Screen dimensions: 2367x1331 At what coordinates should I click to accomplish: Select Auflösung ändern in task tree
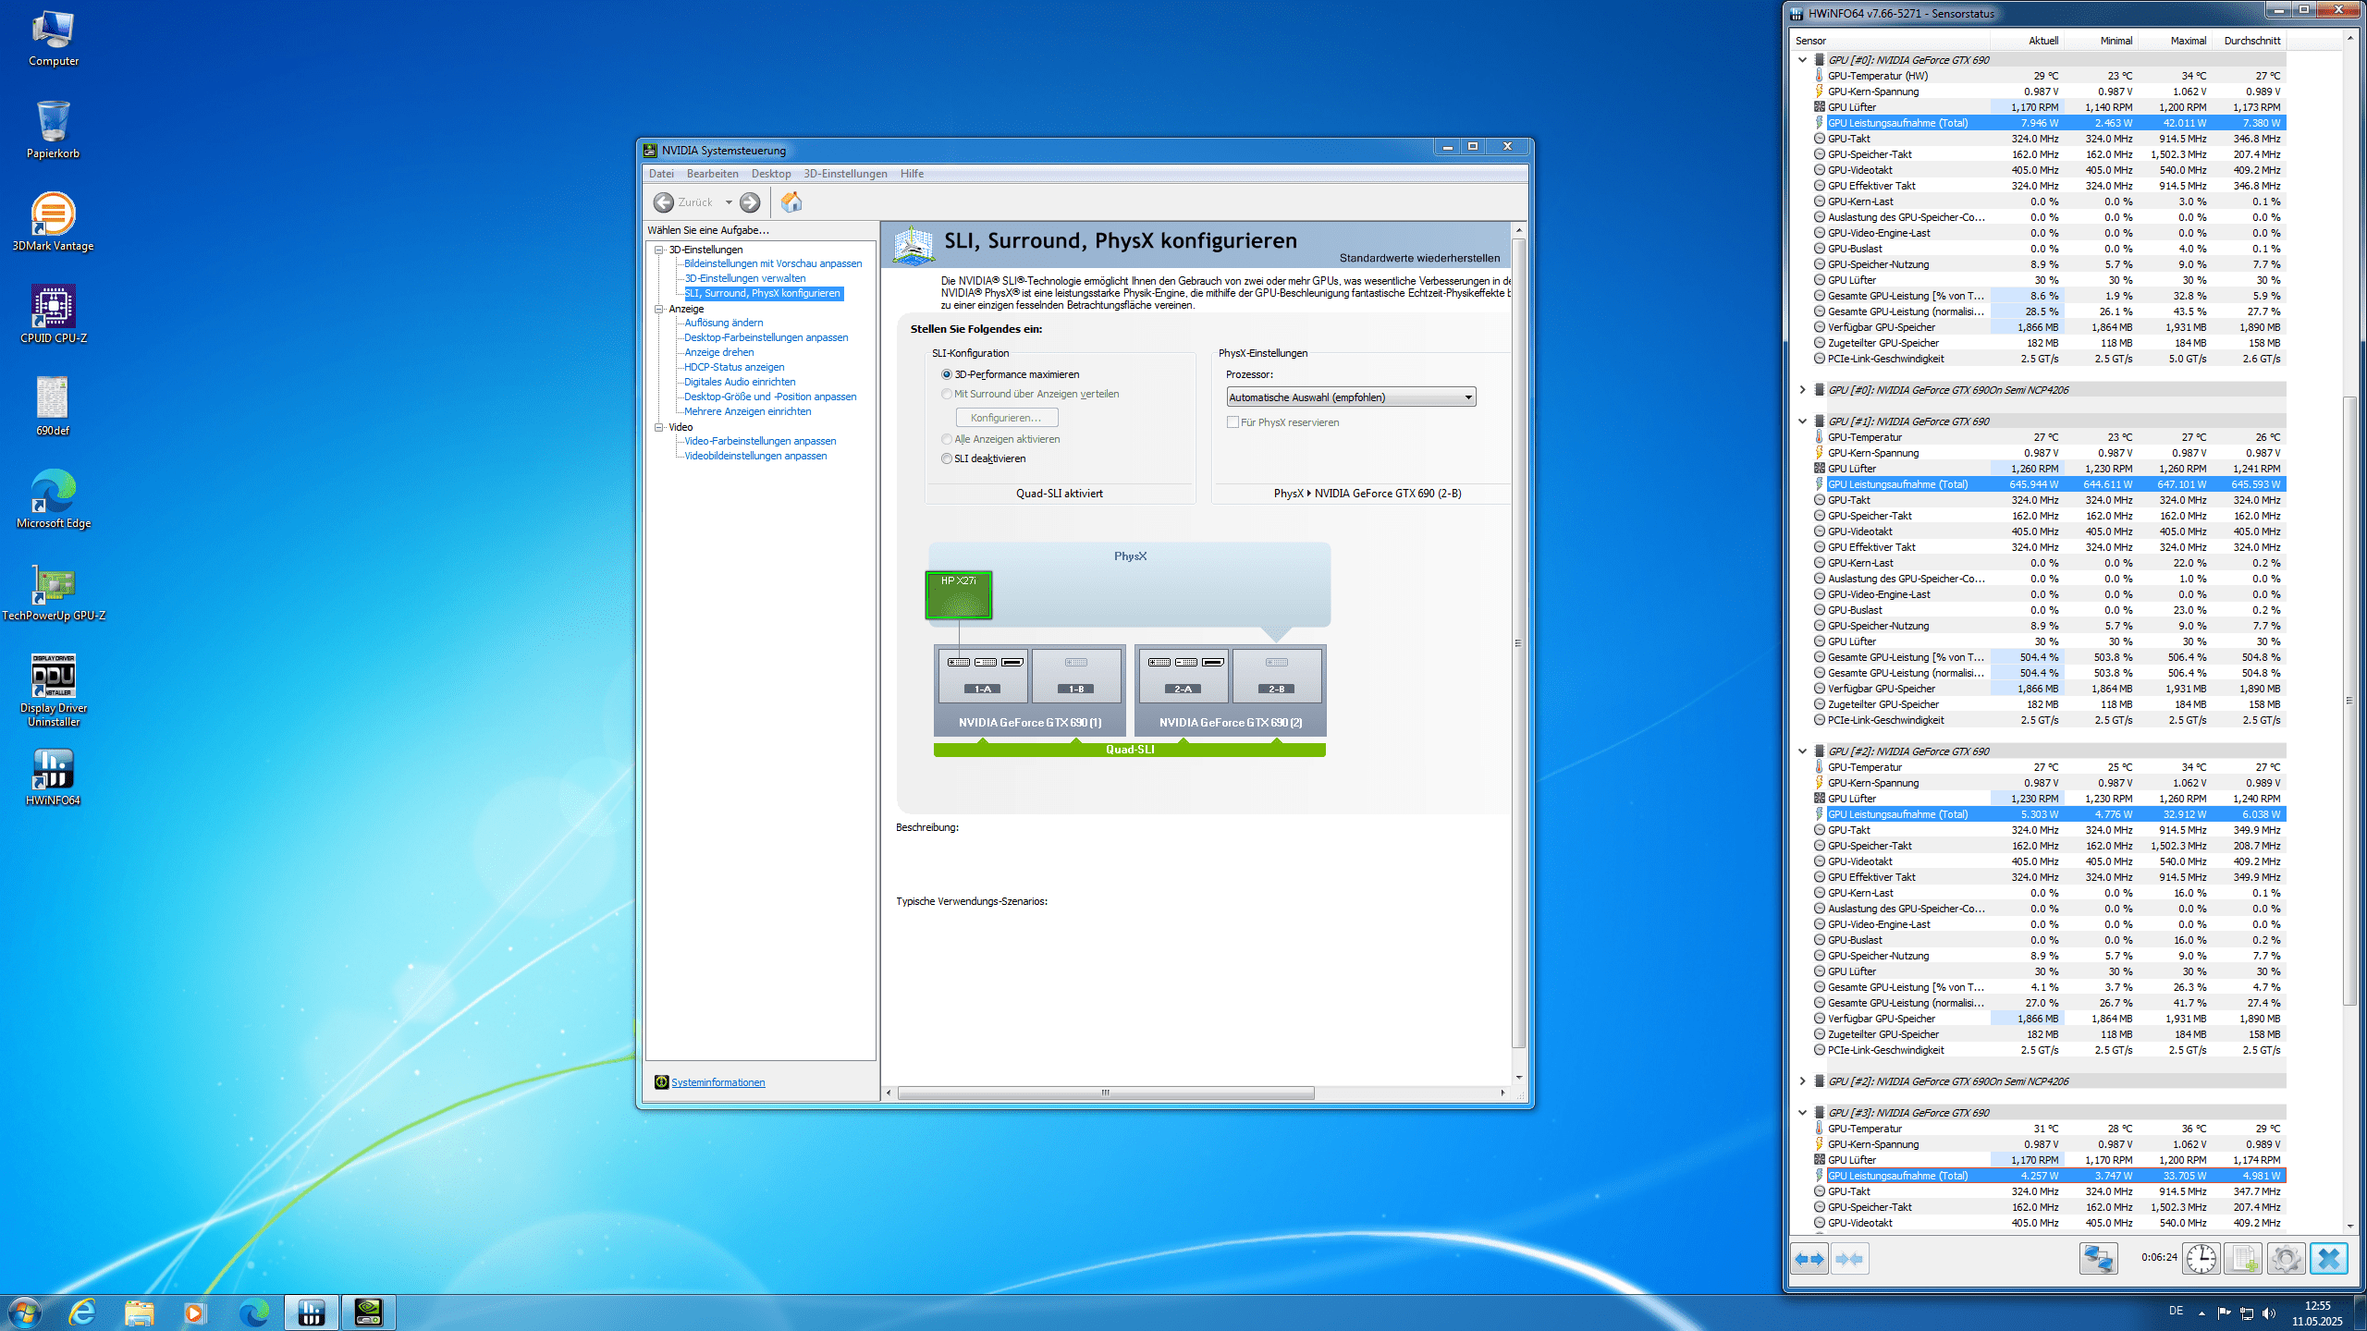[x=724, y=323]
